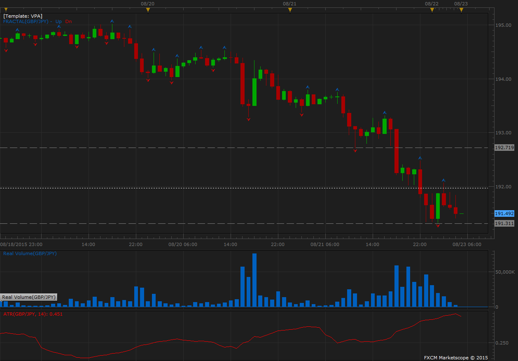
Task: Click the 192.00 price axis label
Action: (503, 187)
